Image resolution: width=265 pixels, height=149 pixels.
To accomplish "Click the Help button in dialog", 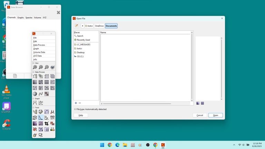I will (81, 115).
